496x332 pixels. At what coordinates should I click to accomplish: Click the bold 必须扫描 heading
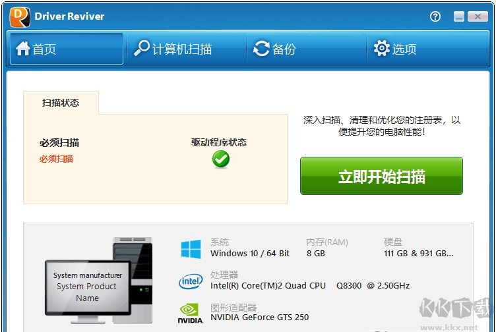click(59, 143)
